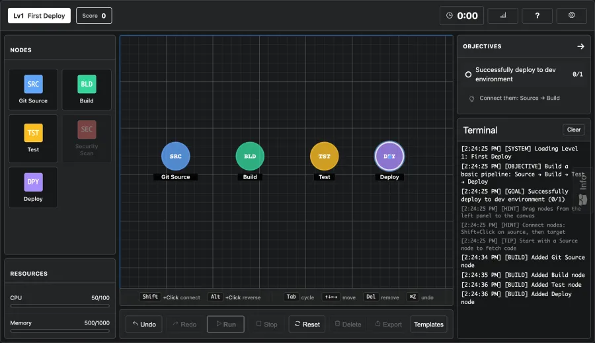Toggle the deploy to dev objective circle
The width and height of the screenshot is (595, 343).
[x=468, y=75]
